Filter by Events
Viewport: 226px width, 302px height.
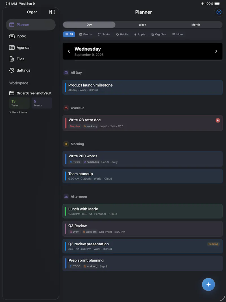[86, 34]
